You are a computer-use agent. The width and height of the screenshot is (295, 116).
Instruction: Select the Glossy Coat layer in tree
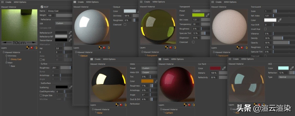[x=16, y=59]
